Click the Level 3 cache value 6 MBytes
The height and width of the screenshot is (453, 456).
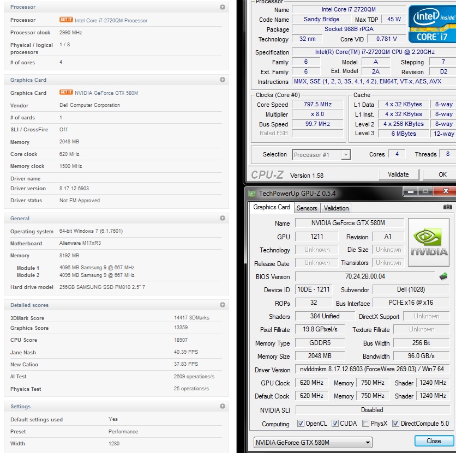(x=404, y=134)
